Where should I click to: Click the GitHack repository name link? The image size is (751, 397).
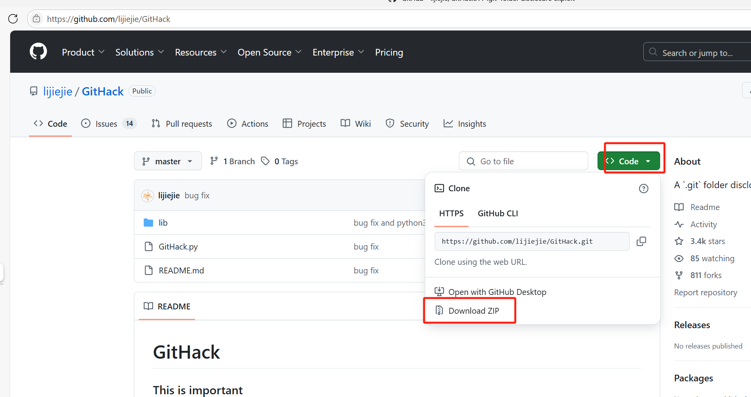103,92
